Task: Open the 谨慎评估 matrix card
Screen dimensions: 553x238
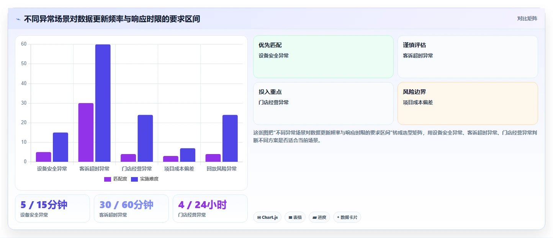Action: (x=468, y=57)
